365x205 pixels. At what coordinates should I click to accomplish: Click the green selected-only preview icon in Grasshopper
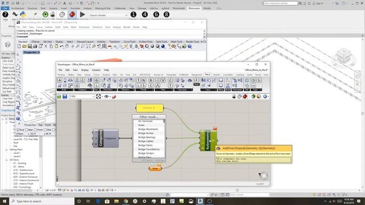tap(253, 96)
